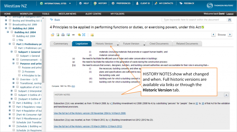The height and width of the screenshot is (132, 237).
Task: Click the Help question mark icon
Action: coord(81,3)
